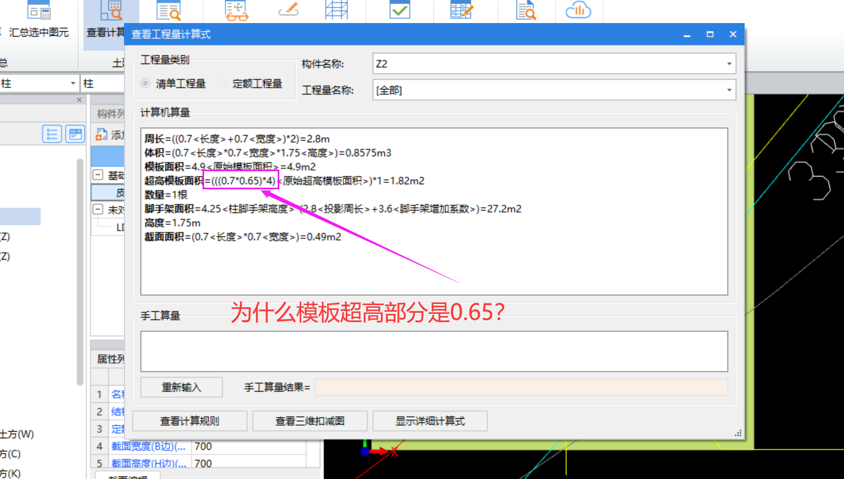The width and height of the screenshot is (844, 479).
Task: Click the table-edit report icon
Action: 462,10
